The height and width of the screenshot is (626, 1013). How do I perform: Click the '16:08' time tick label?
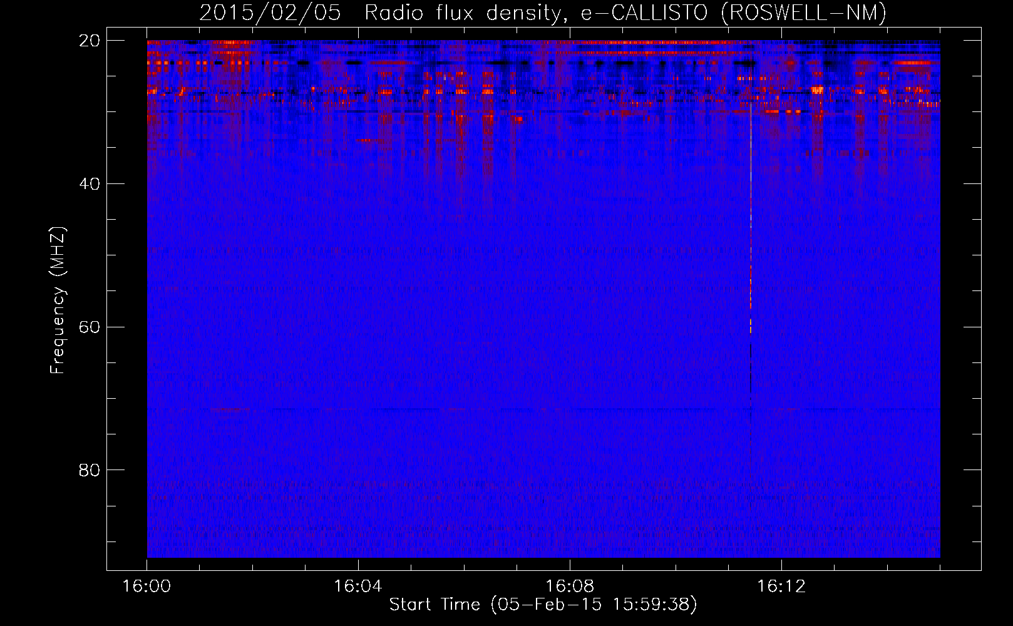[x=570, y=587]
